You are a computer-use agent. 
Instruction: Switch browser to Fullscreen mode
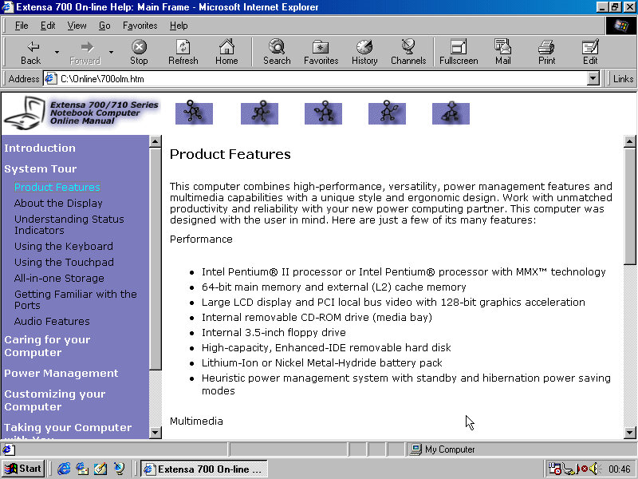click(x=457, y=52)
